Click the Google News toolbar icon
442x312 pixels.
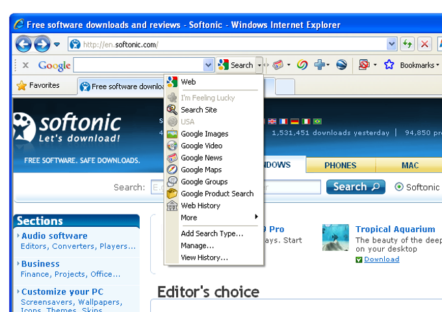[278, 65]
